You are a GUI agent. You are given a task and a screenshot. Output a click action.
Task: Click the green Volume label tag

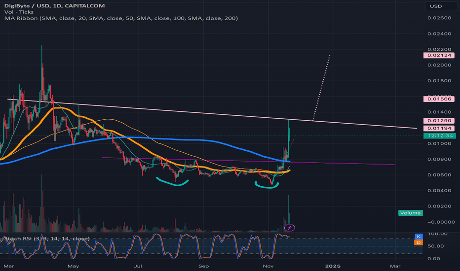click(411, 213)
